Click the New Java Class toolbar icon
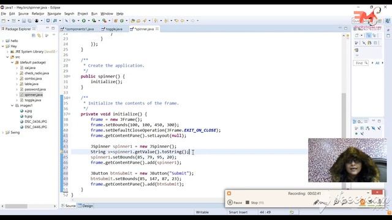 coord(122,21)
